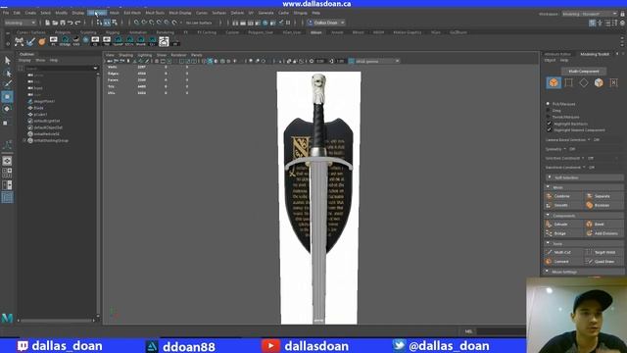Open the viewport Shading menu
Image resolution: width=627 pixels, height=353 pixels.
(125, 55)
